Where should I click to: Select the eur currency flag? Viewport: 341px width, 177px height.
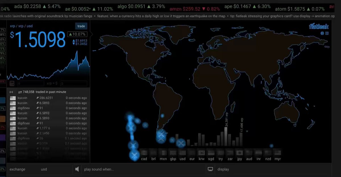tap(192, 153)
